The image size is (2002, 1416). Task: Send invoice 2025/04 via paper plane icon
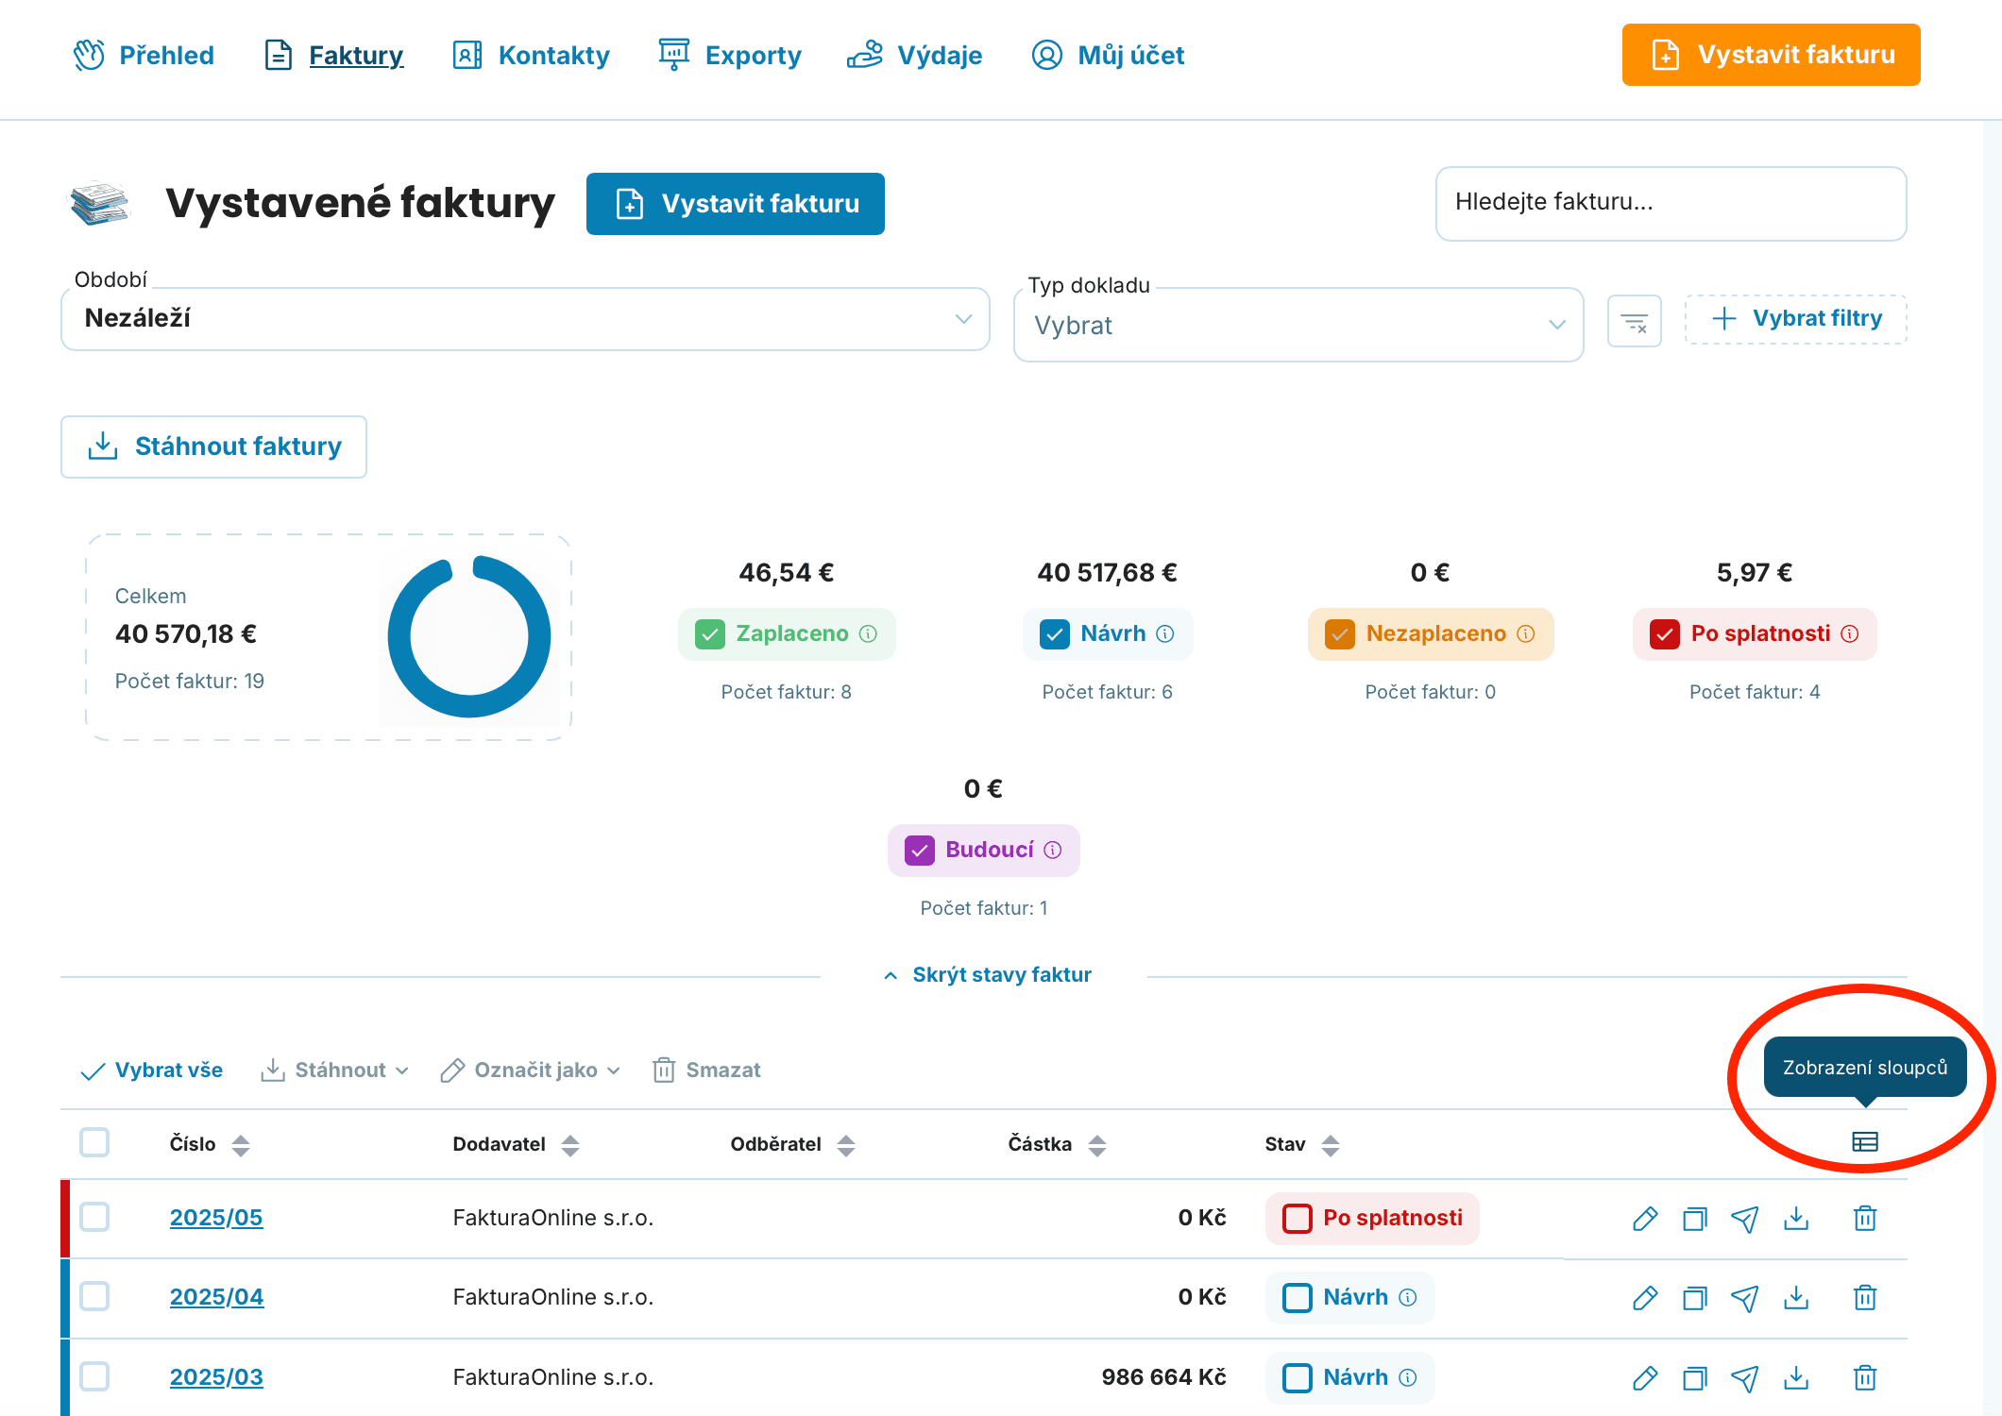click(1745, 1298)
